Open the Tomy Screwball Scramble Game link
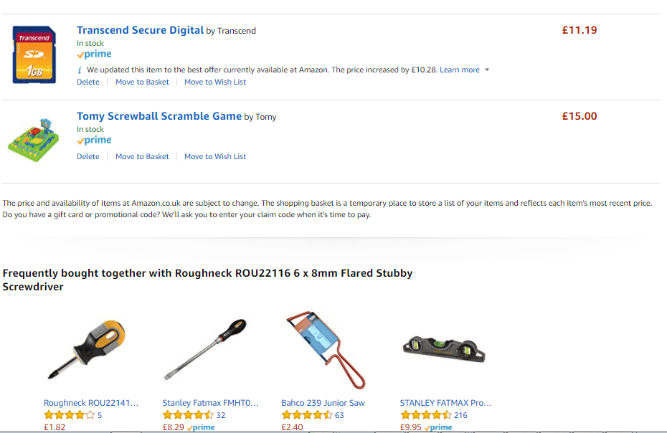The height and width of the screenshot is (433, 667). coord(158,116)
